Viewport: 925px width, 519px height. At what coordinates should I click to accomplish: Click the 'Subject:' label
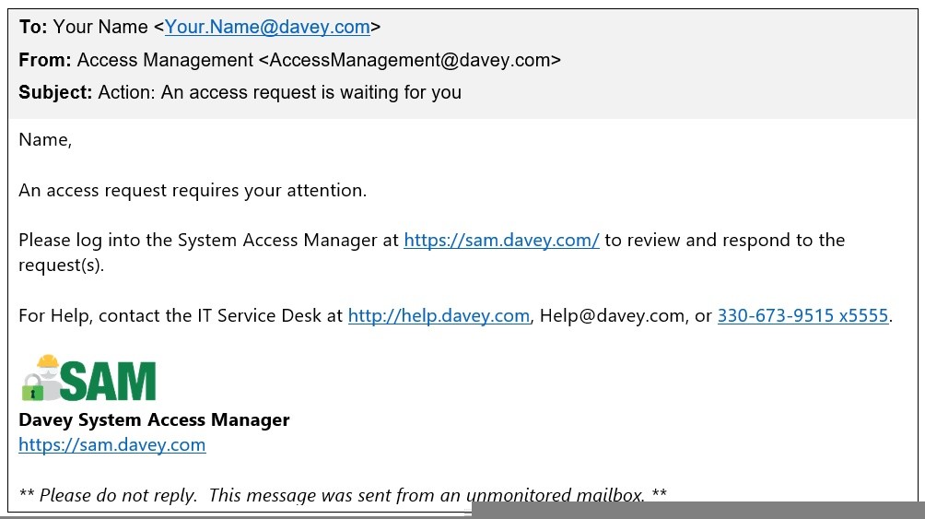pos(55,93)
